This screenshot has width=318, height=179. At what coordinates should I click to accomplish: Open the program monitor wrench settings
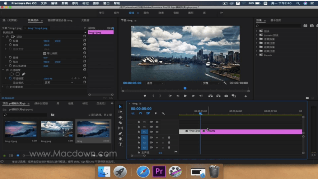click(225, 83)
